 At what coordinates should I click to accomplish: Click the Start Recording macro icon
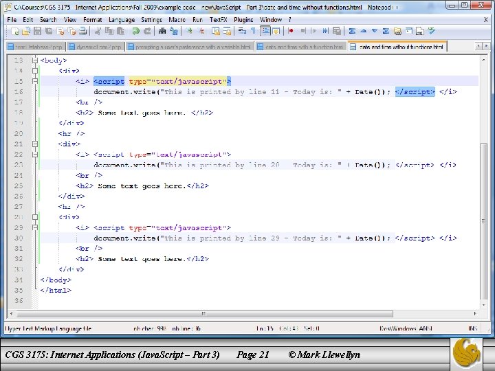[x=291, y=32]
